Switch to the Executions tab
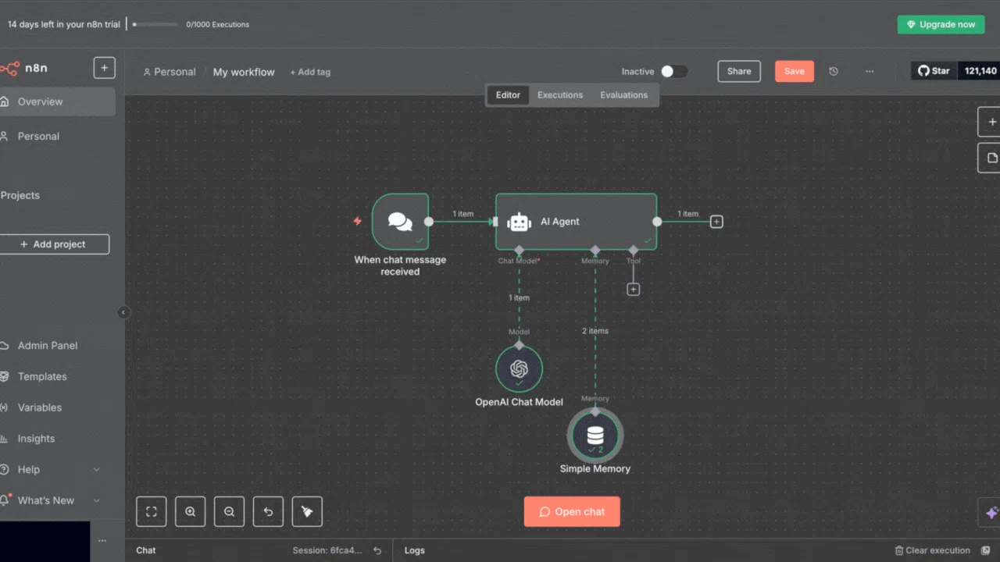This screenshot has width=1000, height=562. coord(560,95)
